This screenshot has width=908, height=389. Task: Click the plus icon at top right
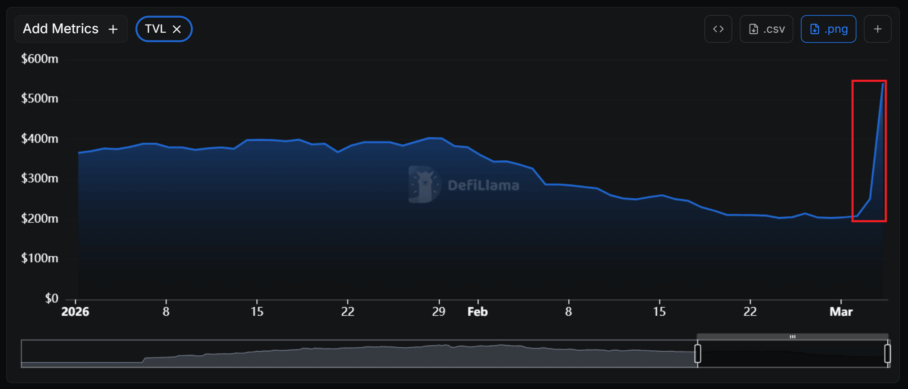[x=877, y=29]
